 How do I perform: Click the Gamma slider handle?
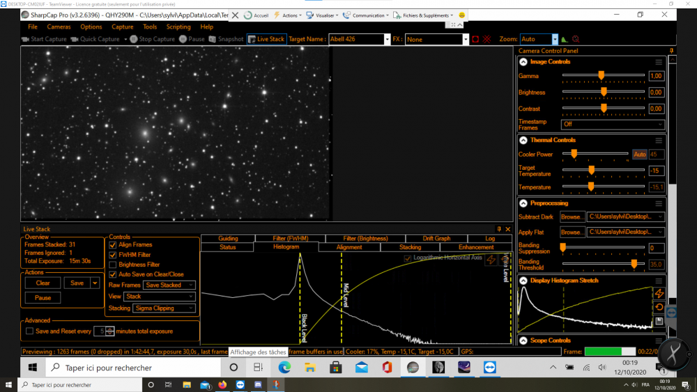coord(601,75)
